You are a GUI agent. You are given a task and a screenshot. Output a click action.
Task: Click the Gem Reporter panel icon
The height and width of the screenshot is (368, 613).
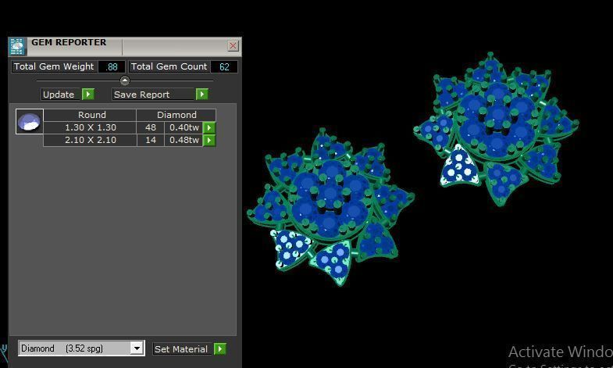click(17, 47)
